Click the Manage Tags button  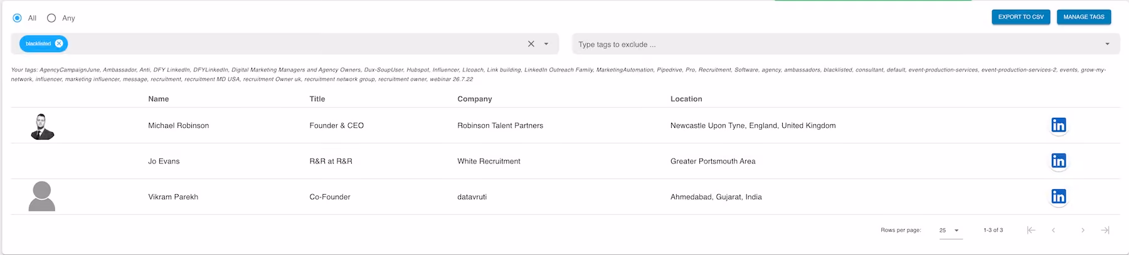pyautogui.click(x=1084, y=17)
